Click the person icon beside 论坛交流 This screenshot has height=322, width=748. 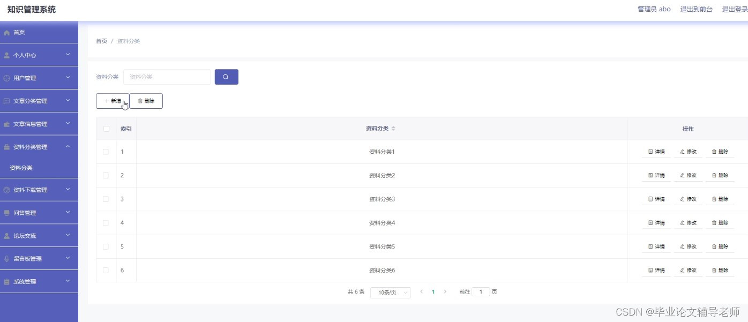tap(6, 236)
